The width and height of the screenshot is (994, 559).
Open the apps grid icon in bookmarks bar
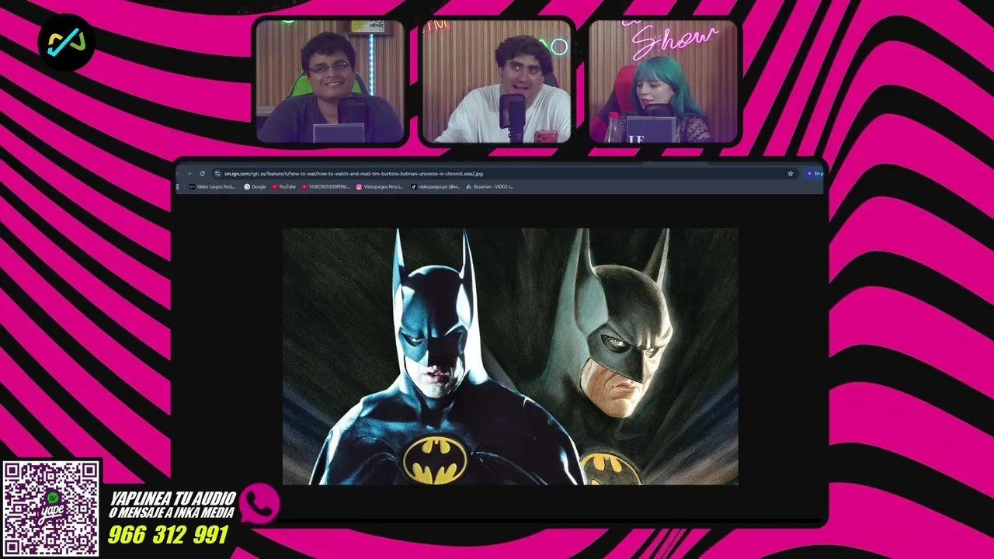coord(178,186)
